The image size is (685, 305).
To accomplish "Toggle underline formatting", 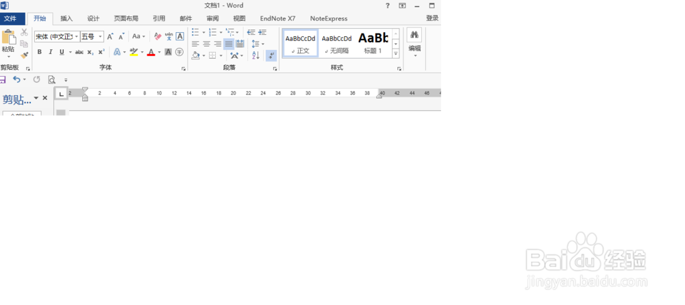I will (62, 52).
